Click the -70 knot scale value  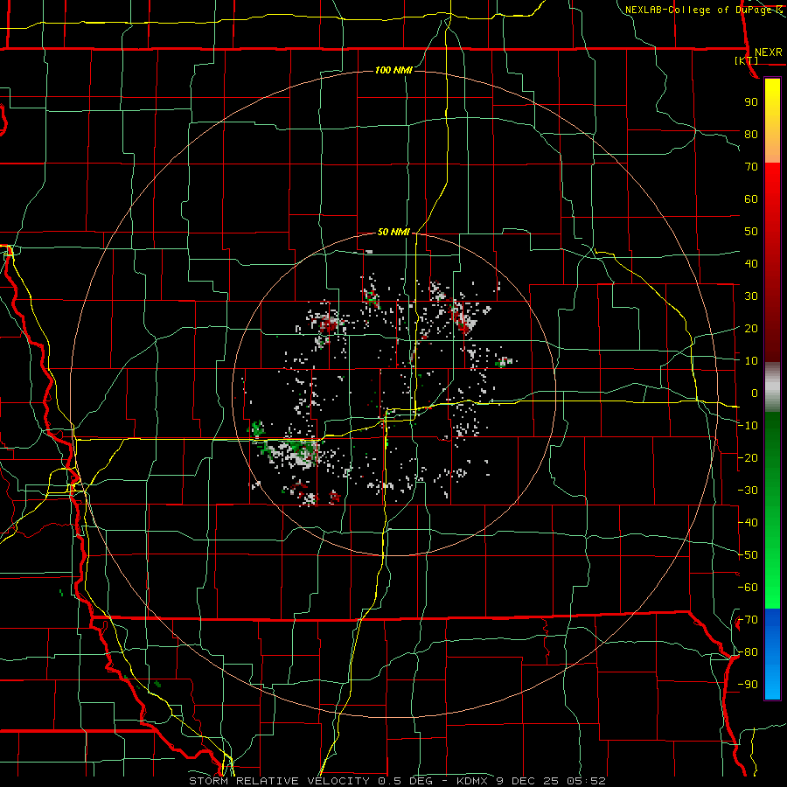(748, 620)
